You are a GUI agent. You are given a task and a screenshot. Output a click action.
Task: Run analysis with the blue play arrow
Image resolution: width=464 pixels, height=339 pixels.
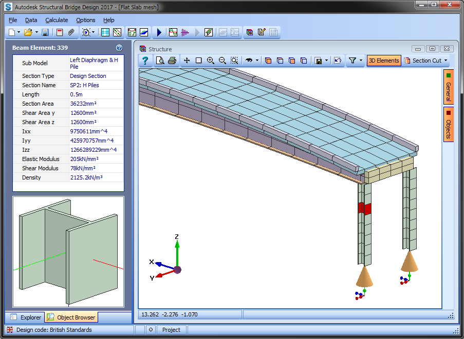point(159,32)
